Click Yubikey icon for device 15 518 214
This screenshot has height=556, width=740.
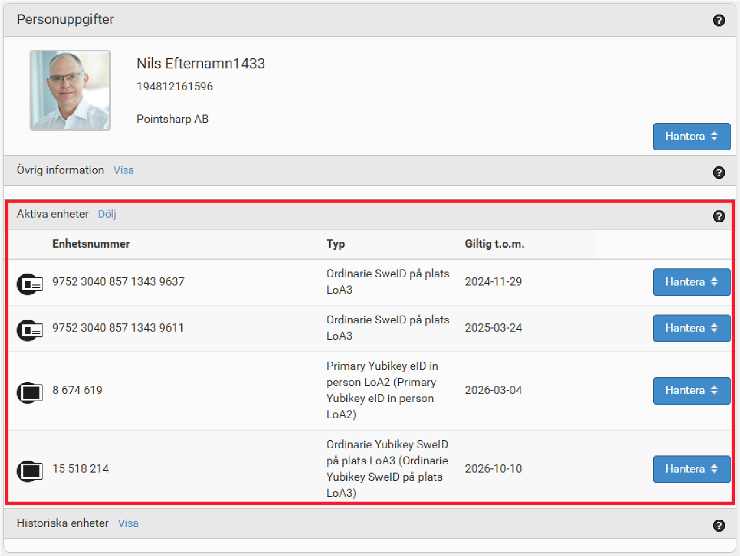coord(30,471)
